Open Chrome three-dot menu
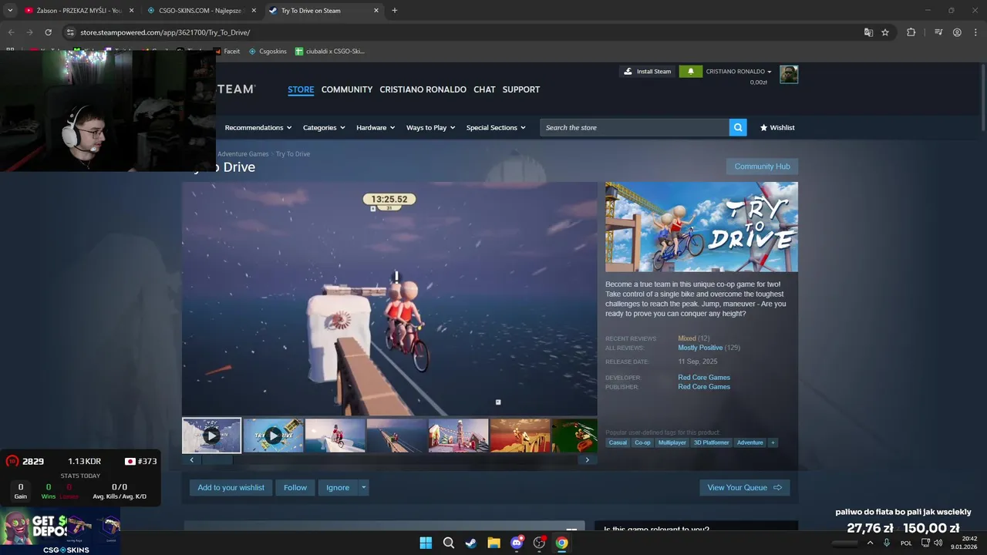 click(975, 32)
